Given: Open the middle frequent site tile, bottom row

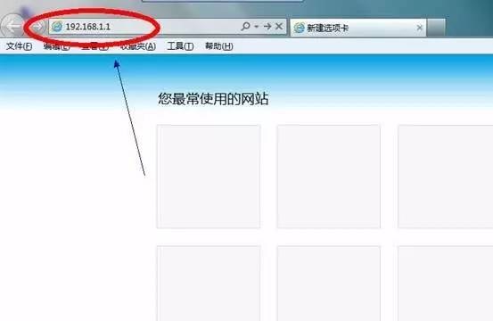Looking at the screenshot, I should [x=329, y=284].
